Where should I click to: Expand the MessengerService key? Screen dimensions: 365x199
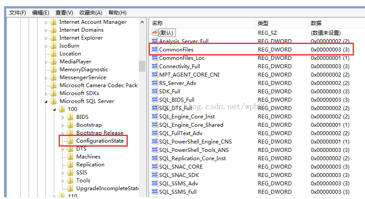(46, 78)
